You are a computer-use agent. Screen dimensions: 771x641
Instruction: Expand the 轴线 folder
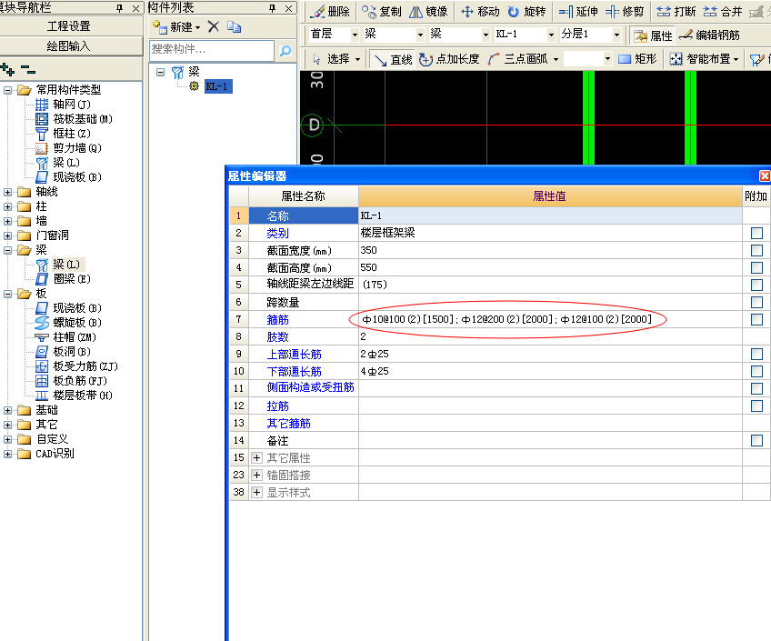tap(7, 192)
